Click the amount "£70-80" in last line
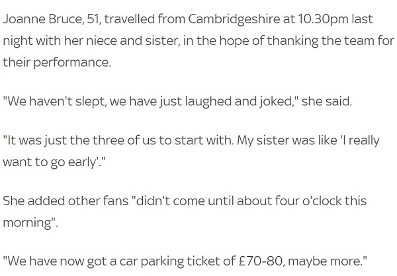The image size is (397, 276). pyautogui.click(x=260, y=261)
